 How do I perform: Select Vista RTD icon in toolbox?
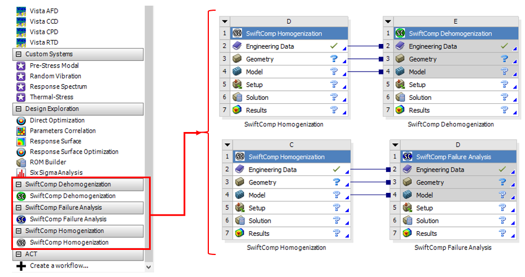(21, 42)
